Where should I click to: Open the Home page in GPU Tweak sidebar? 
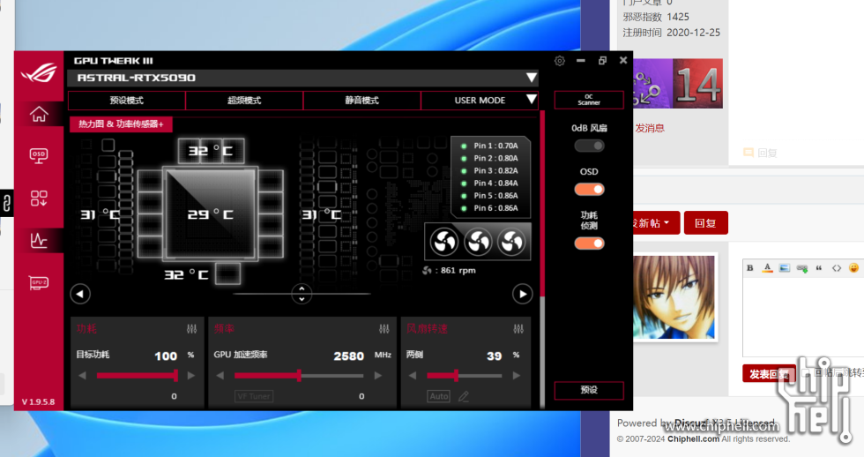39,114
